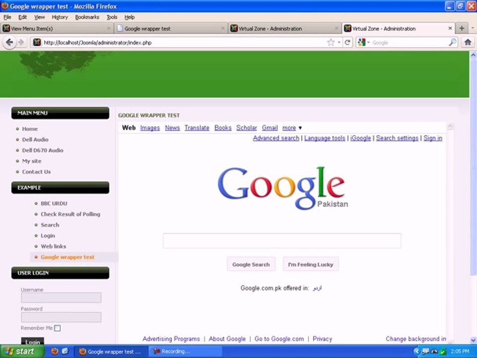Open the Help menu

[x=129, y=17]
